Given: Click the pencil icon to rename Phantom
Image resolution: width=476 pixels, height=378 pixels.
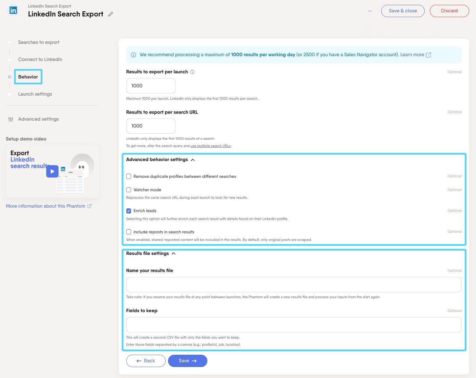Looking at the screenshot, I should [x=111, y=14].
